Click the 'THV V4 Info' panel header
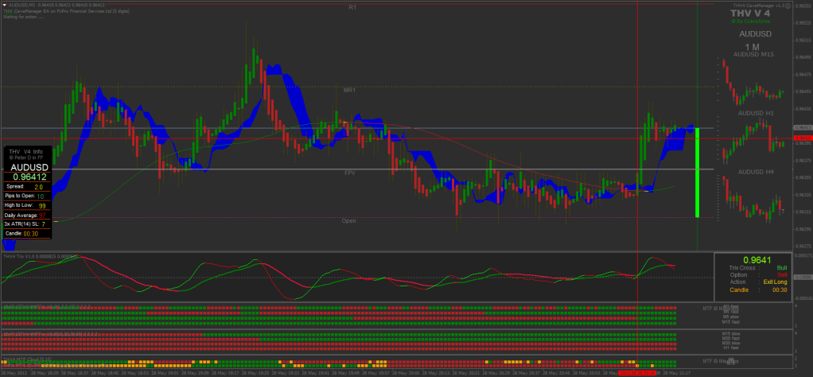The height and width of the screenshot is (377, 813). [x=26, y=151]
